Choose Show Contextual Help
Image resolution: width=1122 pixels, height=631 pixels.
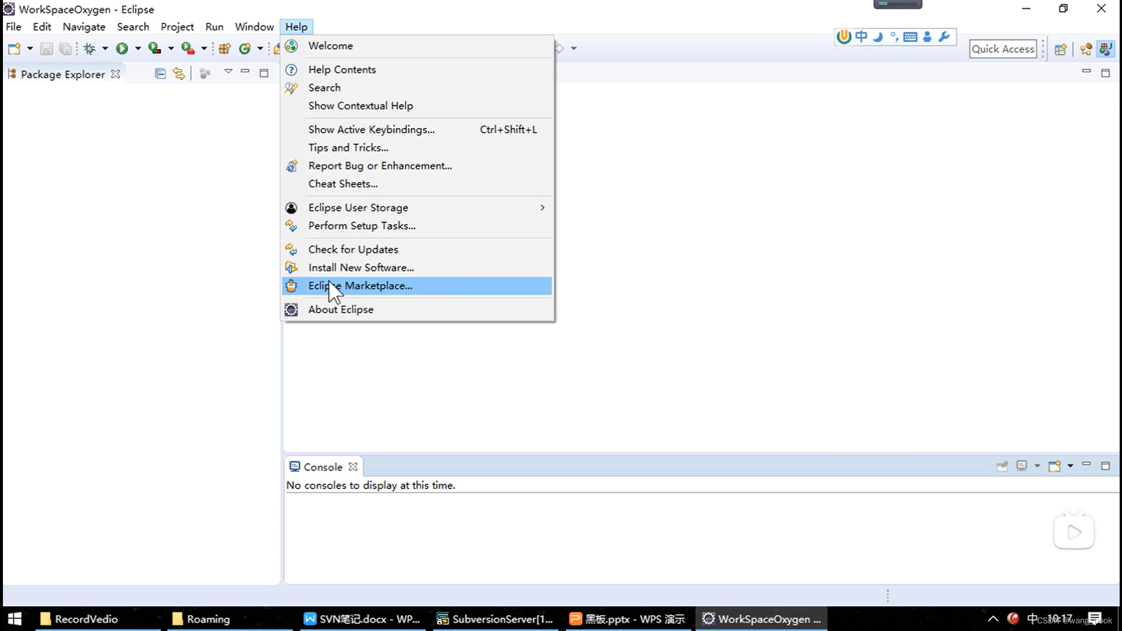(x=417, y=106)
